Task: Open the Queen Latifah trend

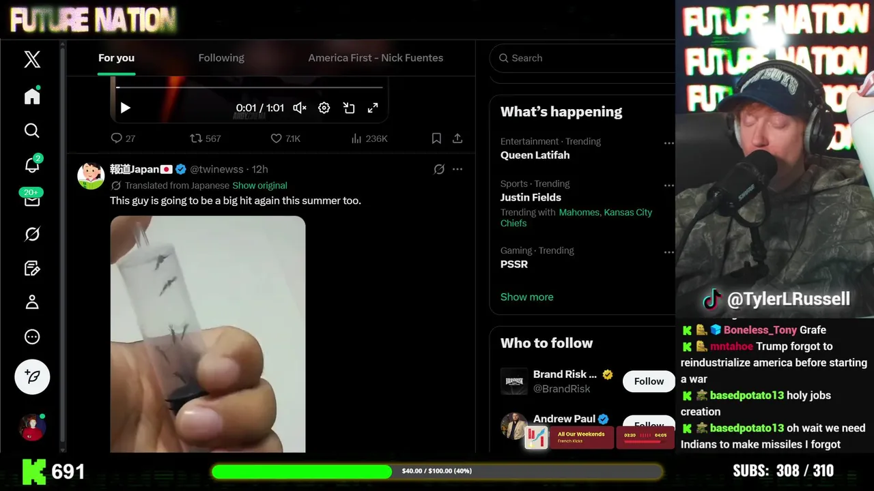Action: [535, 155]
